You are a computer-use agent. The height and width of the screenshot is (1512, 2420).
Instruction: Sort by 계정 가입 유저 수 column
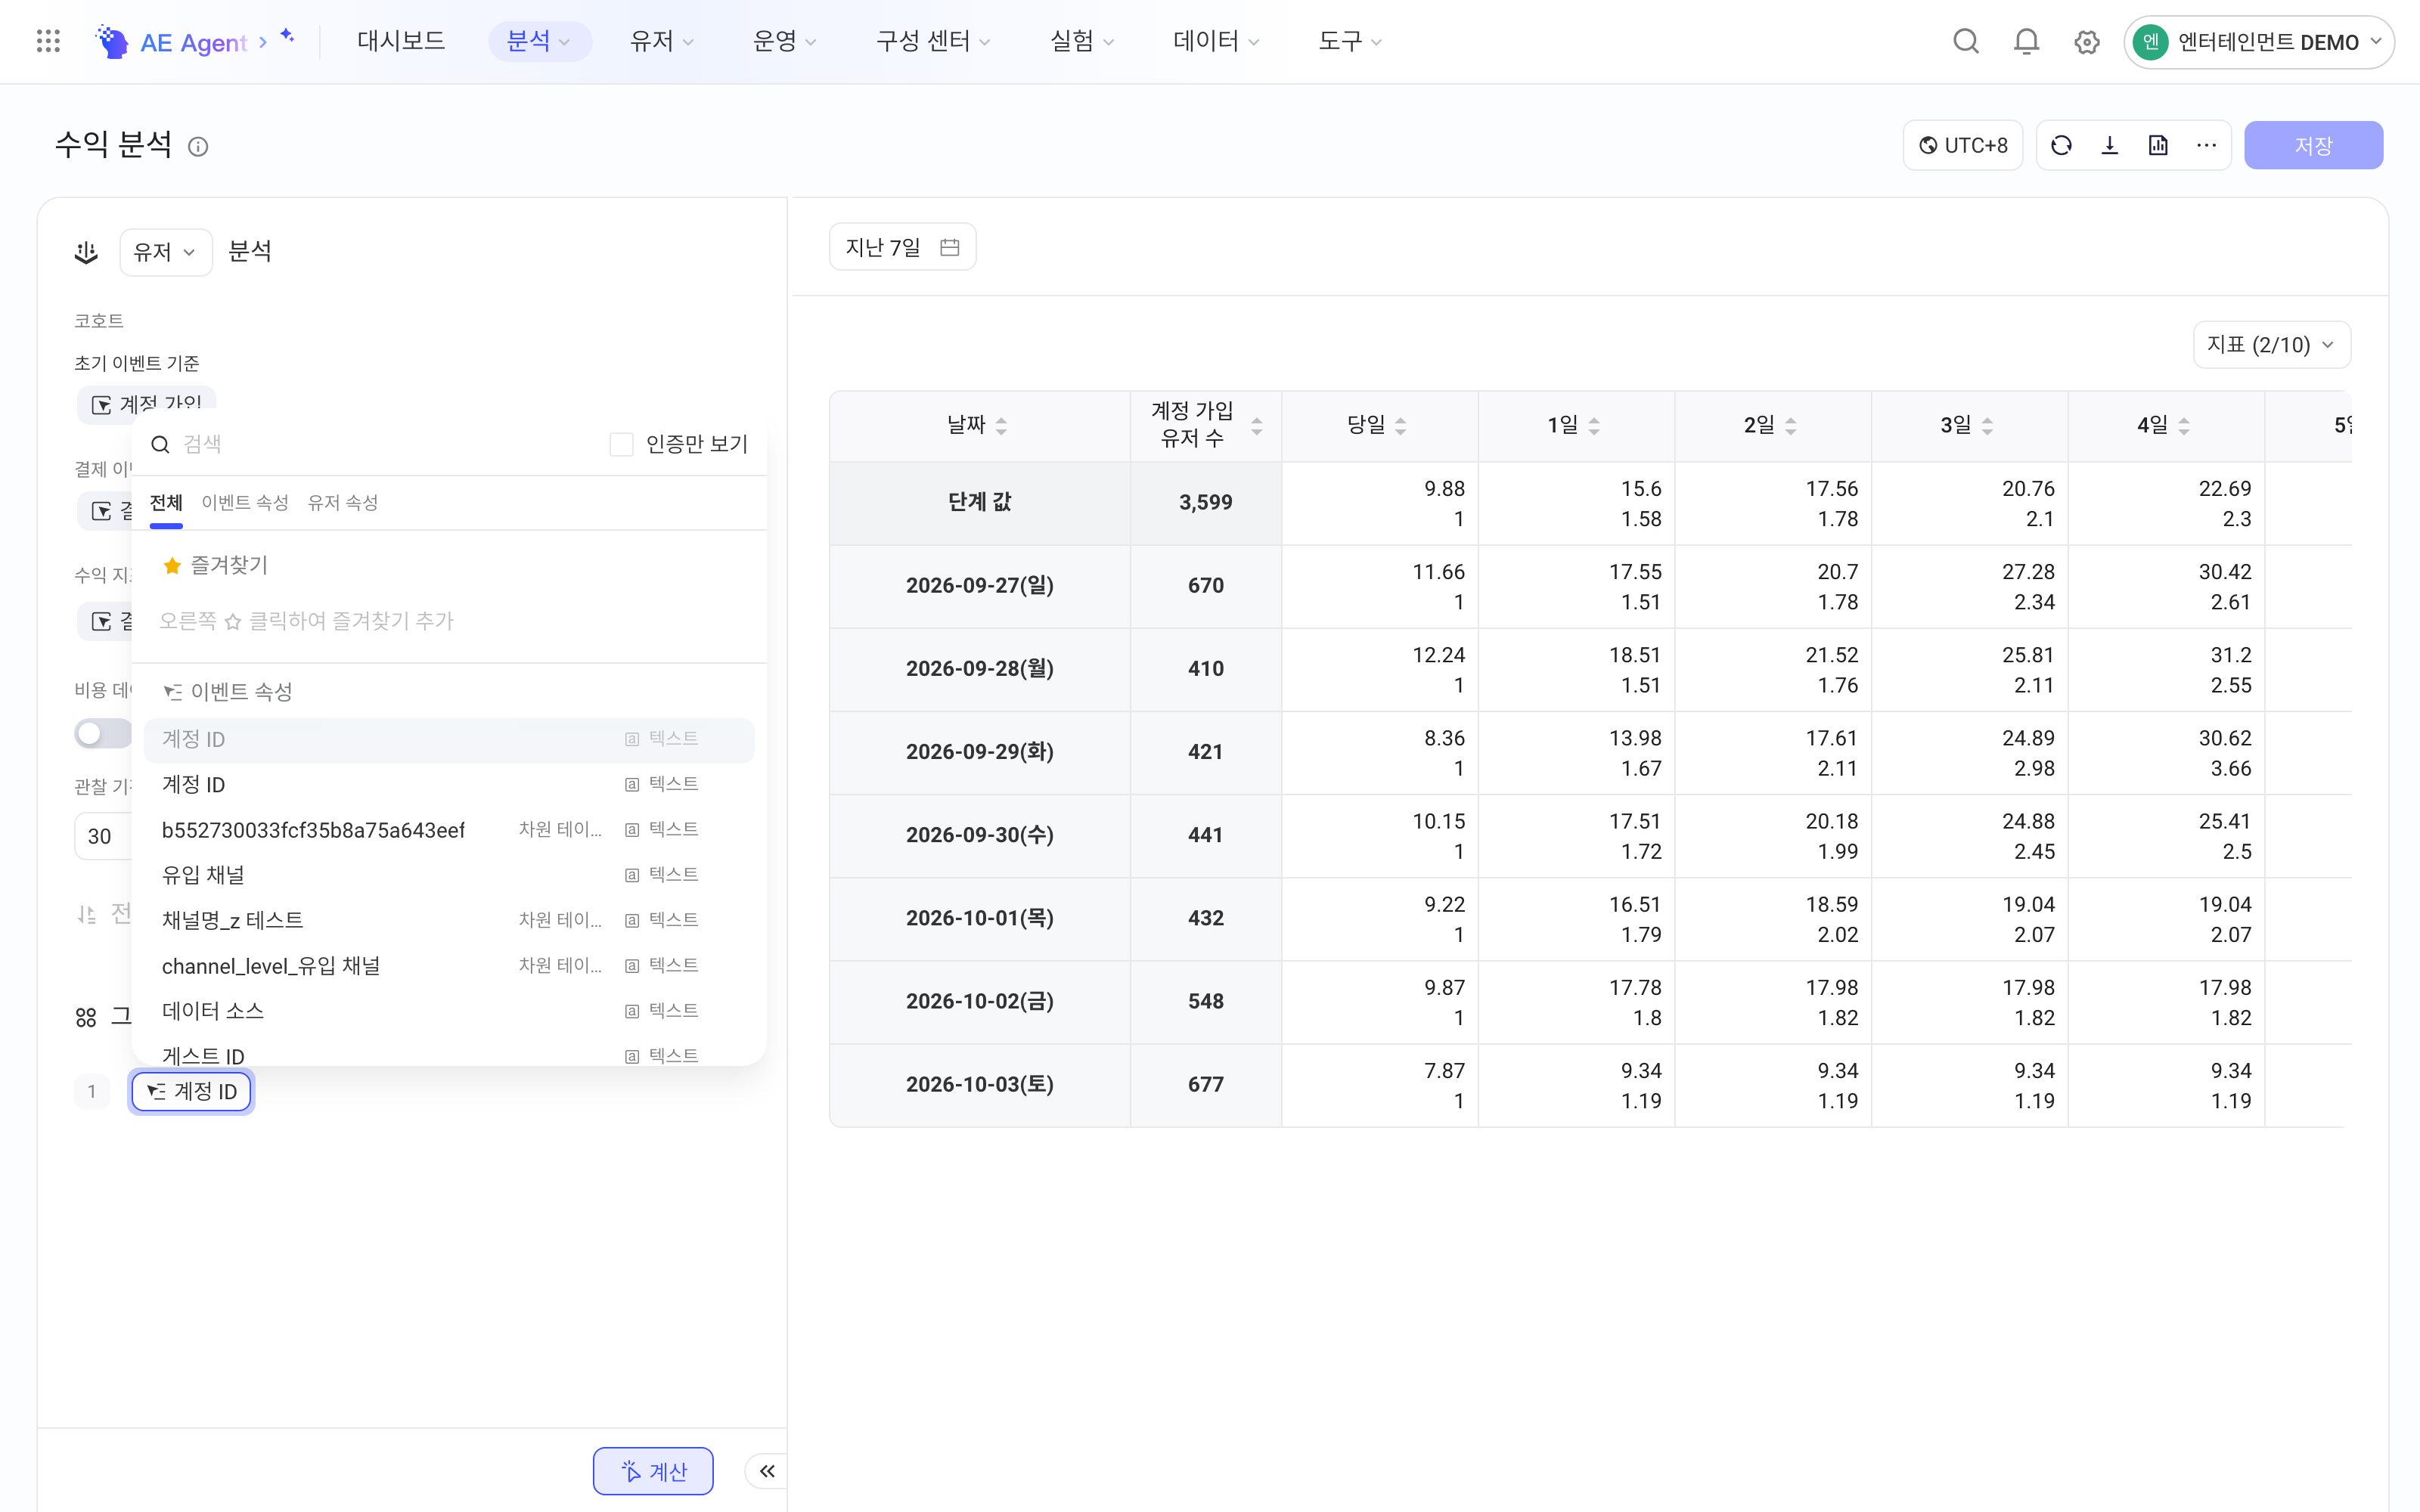tap(1257, 426)
